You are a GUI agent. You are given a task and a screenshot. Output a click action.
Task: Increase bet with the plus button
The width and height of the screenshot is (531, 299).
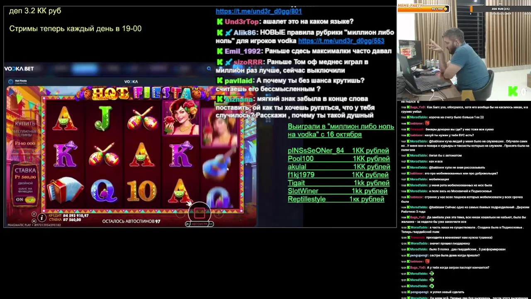219,214
